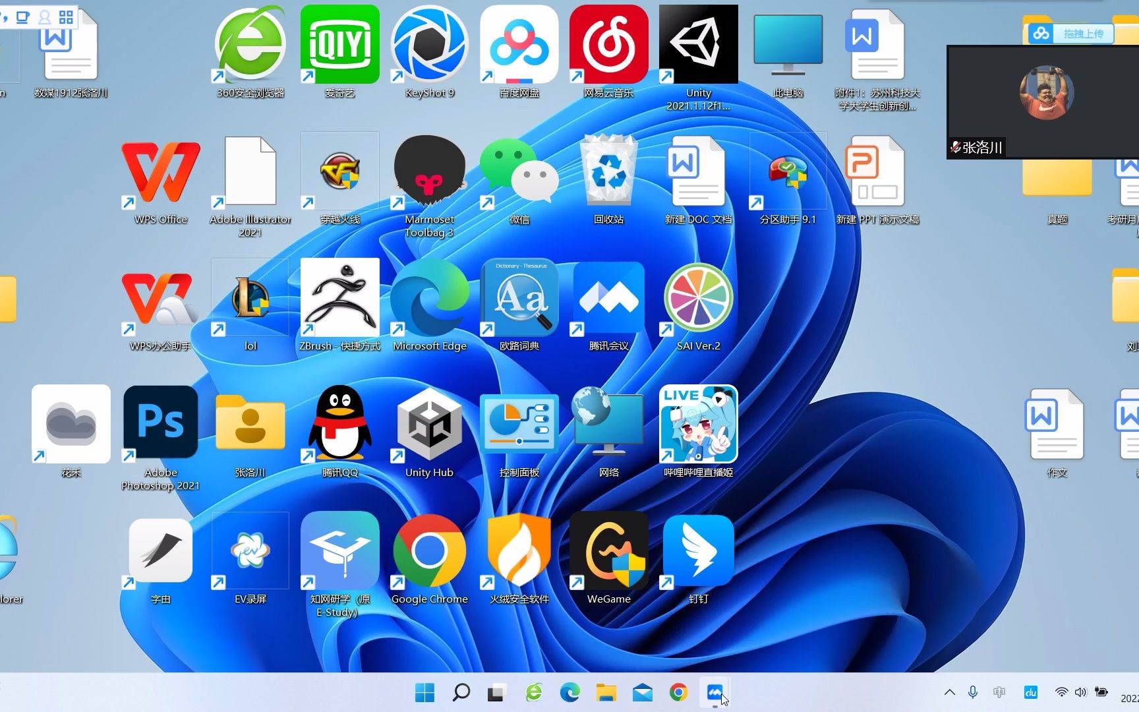Select 张洛川 meeting video thumbnail
Screen dimensions: 1139x712
pyautogui.click(x=1043, y=102)
